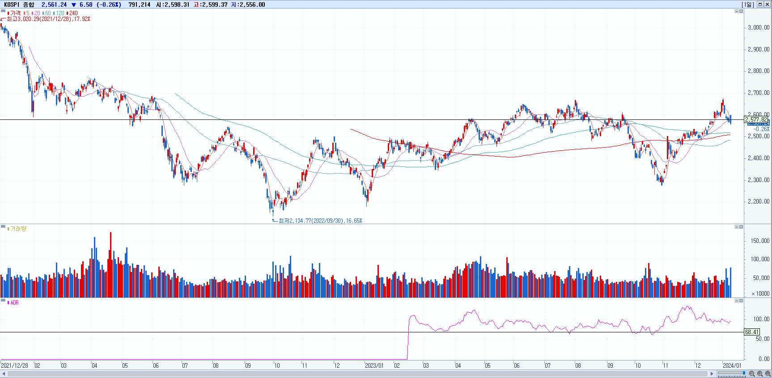Click the auto-fit zoom magnifier icon
The height and width of the screenshot is (378, 772).
[768, 374]
